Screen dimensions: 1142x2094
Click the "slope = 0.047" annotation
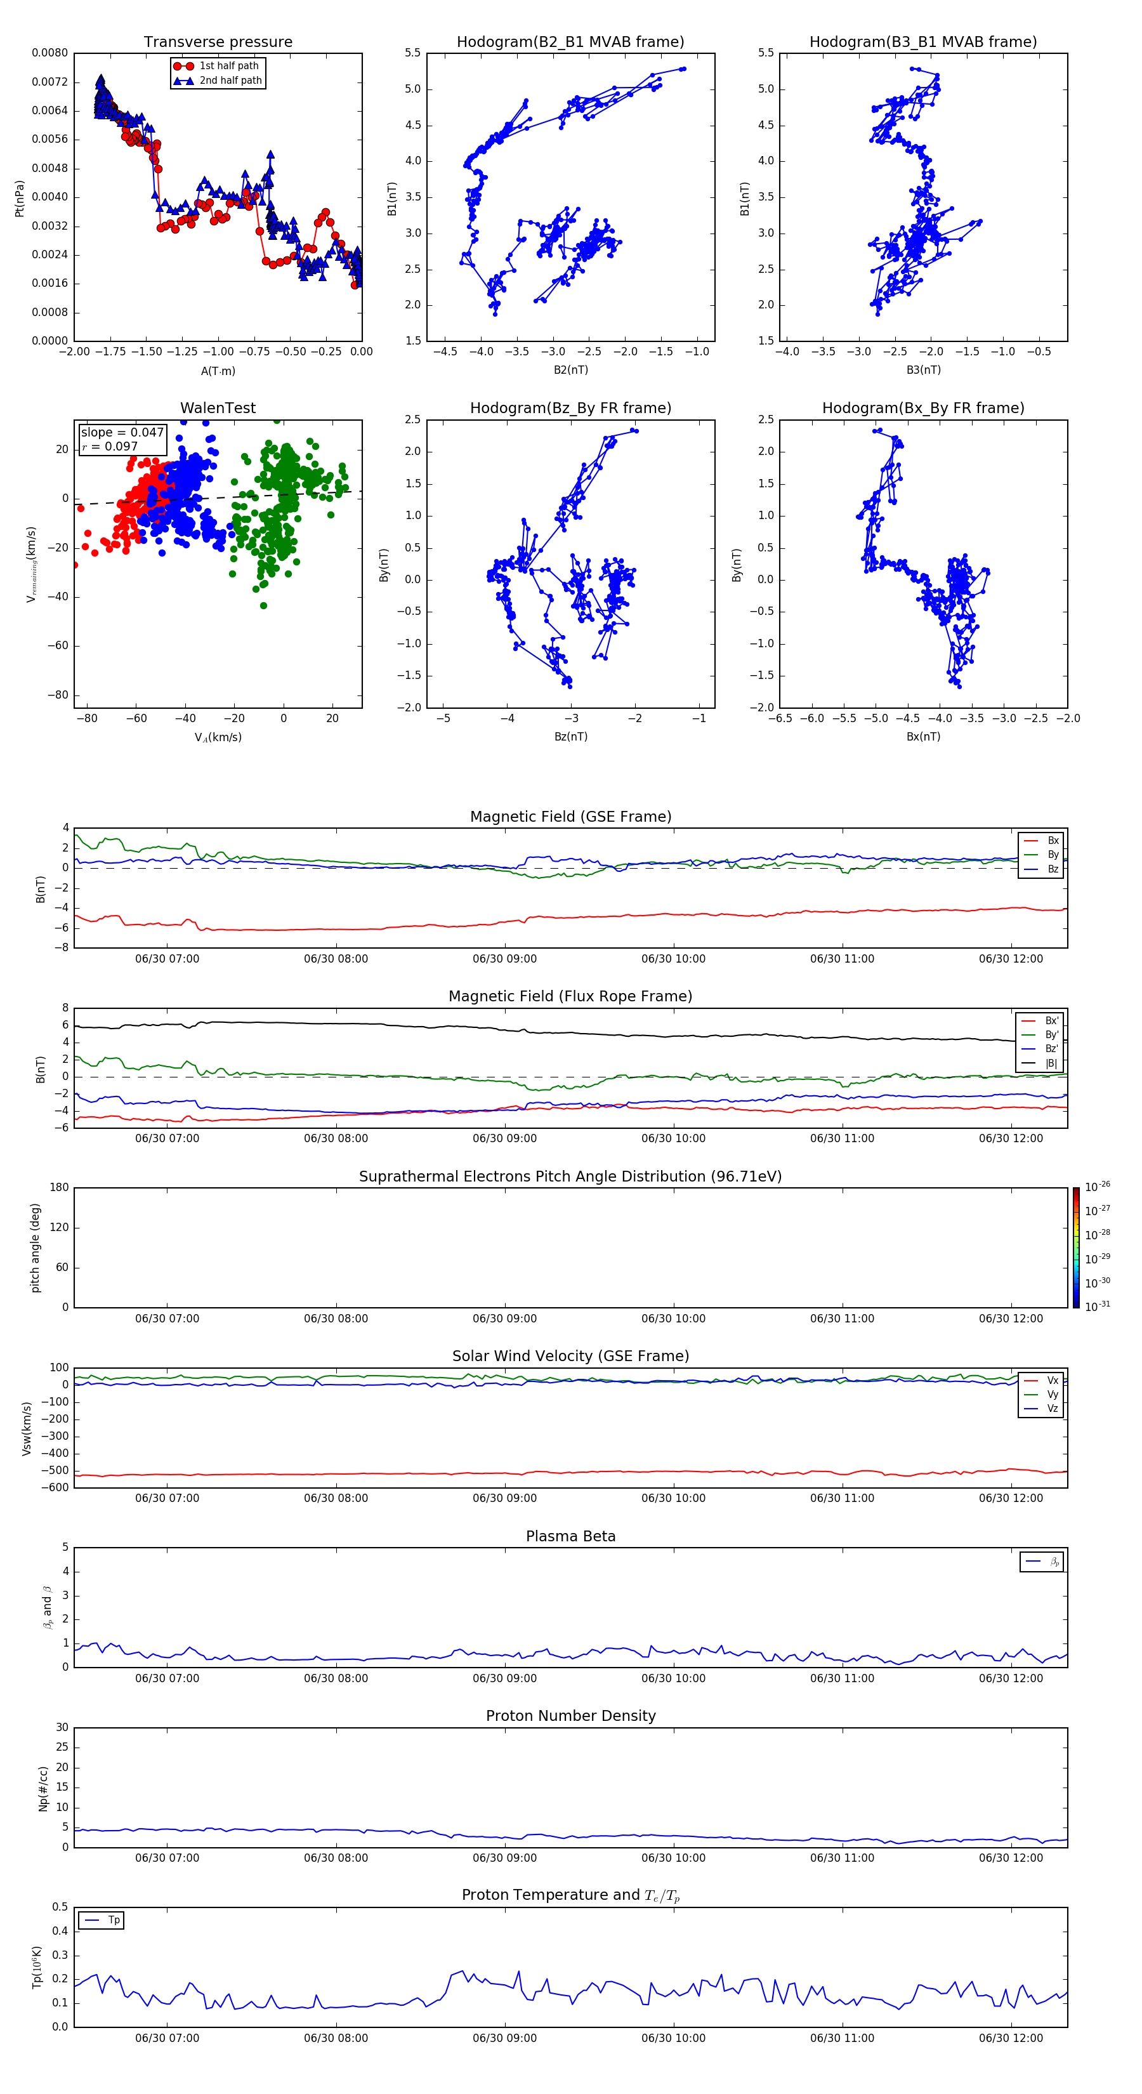pyautogui.click(x=122, y=433)
